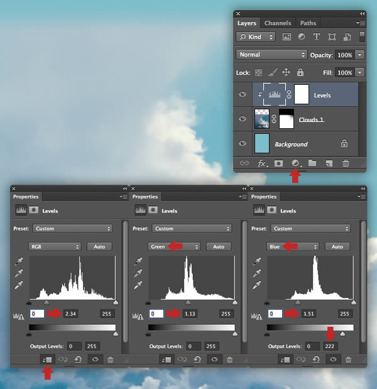The width and height of the screenshot is (377, 389).
Task: Open the Normal blend mode dropdown
Action: 271,55
